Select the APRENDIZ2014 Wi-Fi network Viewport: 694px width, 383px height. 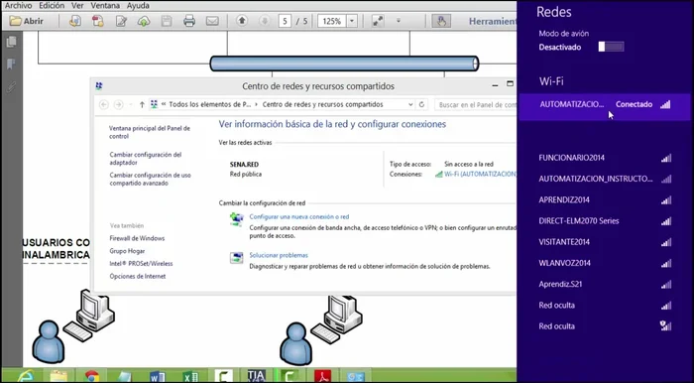click(605, 199)
